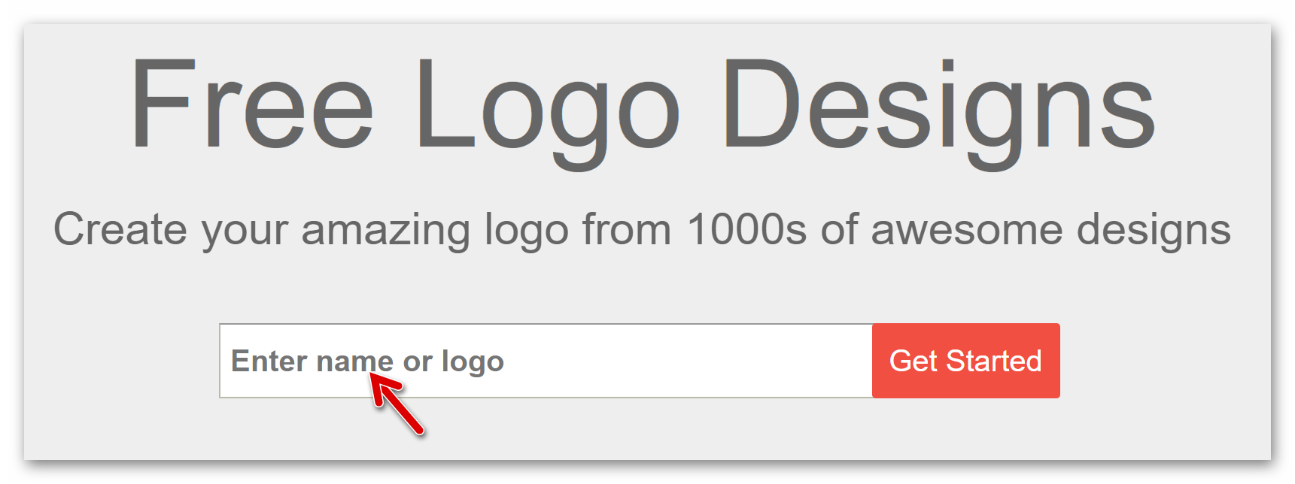1295x484 pixels.
Task: Click the gray banner area left of the input
Action: pyautogui.click(x=120, y=361)
